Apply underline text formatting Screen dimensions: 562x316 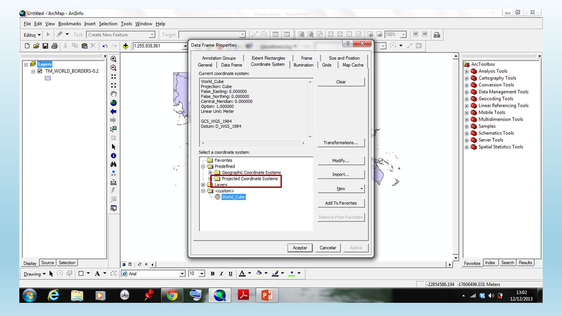pyautogui.click(x=231, y=273)
